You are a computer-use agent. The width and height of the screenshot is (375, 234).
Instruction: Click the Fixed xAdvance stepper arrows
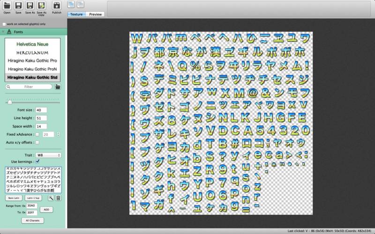pos(58,134)
